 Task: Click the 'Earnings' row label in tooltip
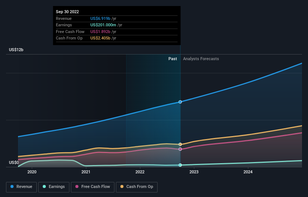64,25
